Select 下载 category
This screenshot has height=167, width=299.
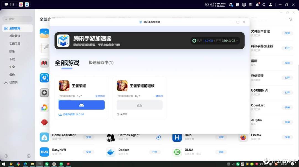12,59
